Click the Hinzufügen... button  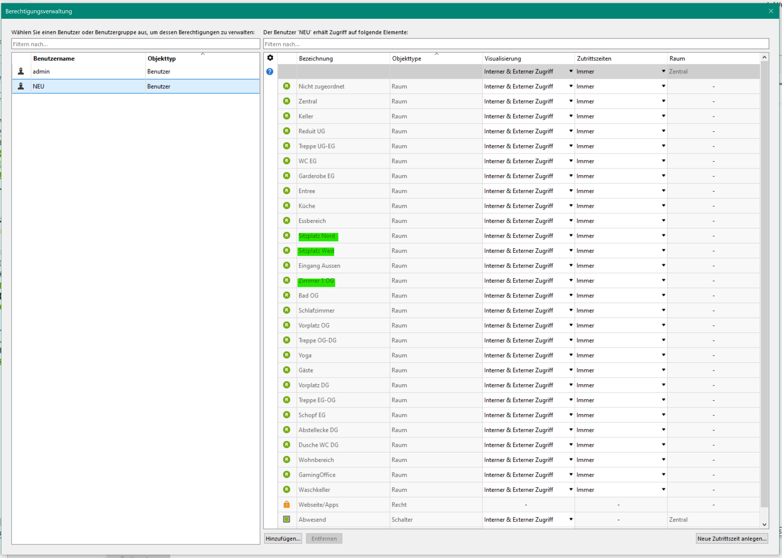[x=283, y=538]
